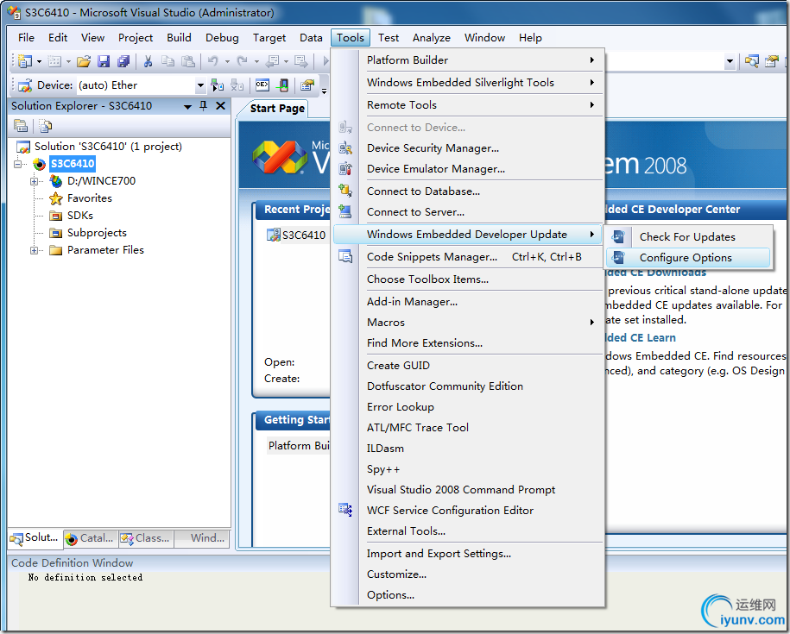Select Favorites in Solution Explorer
The image size is (790, 634).
pos(90,198)
